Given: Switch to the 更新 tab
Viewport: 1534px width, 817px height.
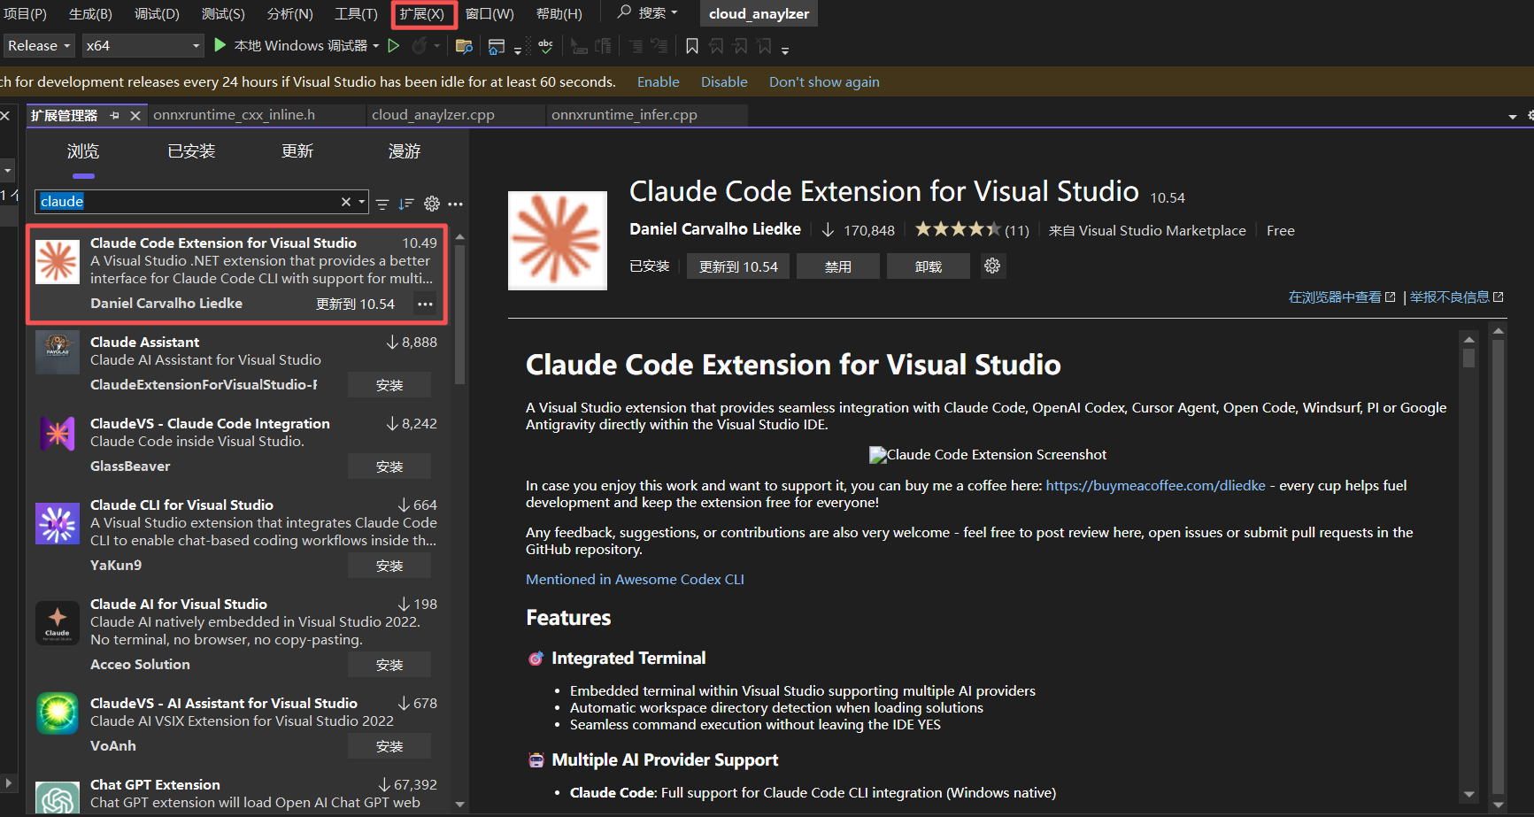Looking at the screenshot, I should [297, 151].
